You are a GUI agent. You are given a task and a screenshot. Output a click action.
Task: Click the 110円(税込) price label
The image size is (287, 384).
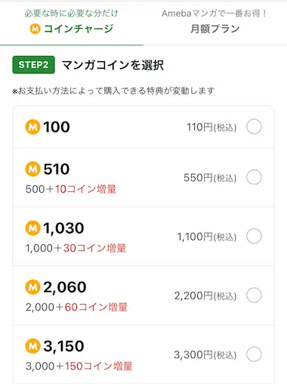[211, 127]
